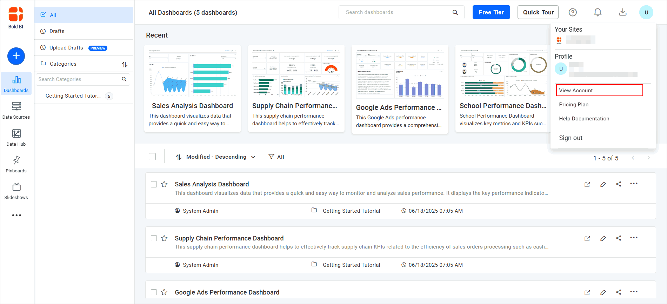Toggle category sort order arrows
Image resolution: width=667 pixels, height=304 pixels.
(x=125, y=64)
